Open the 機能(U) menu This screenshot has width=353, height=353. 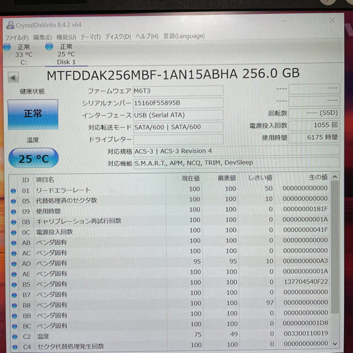point(66,37)
